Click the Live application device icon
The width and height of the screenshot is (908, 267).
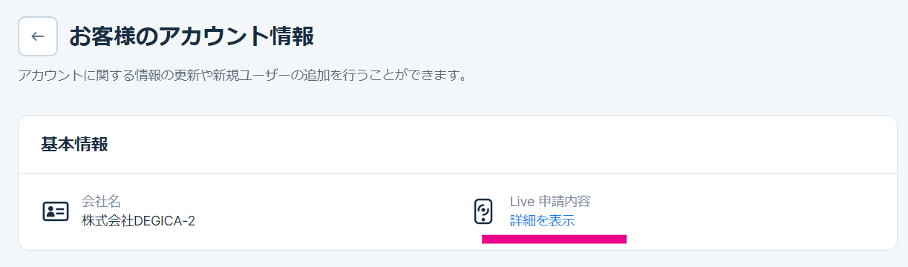point(483,211)
